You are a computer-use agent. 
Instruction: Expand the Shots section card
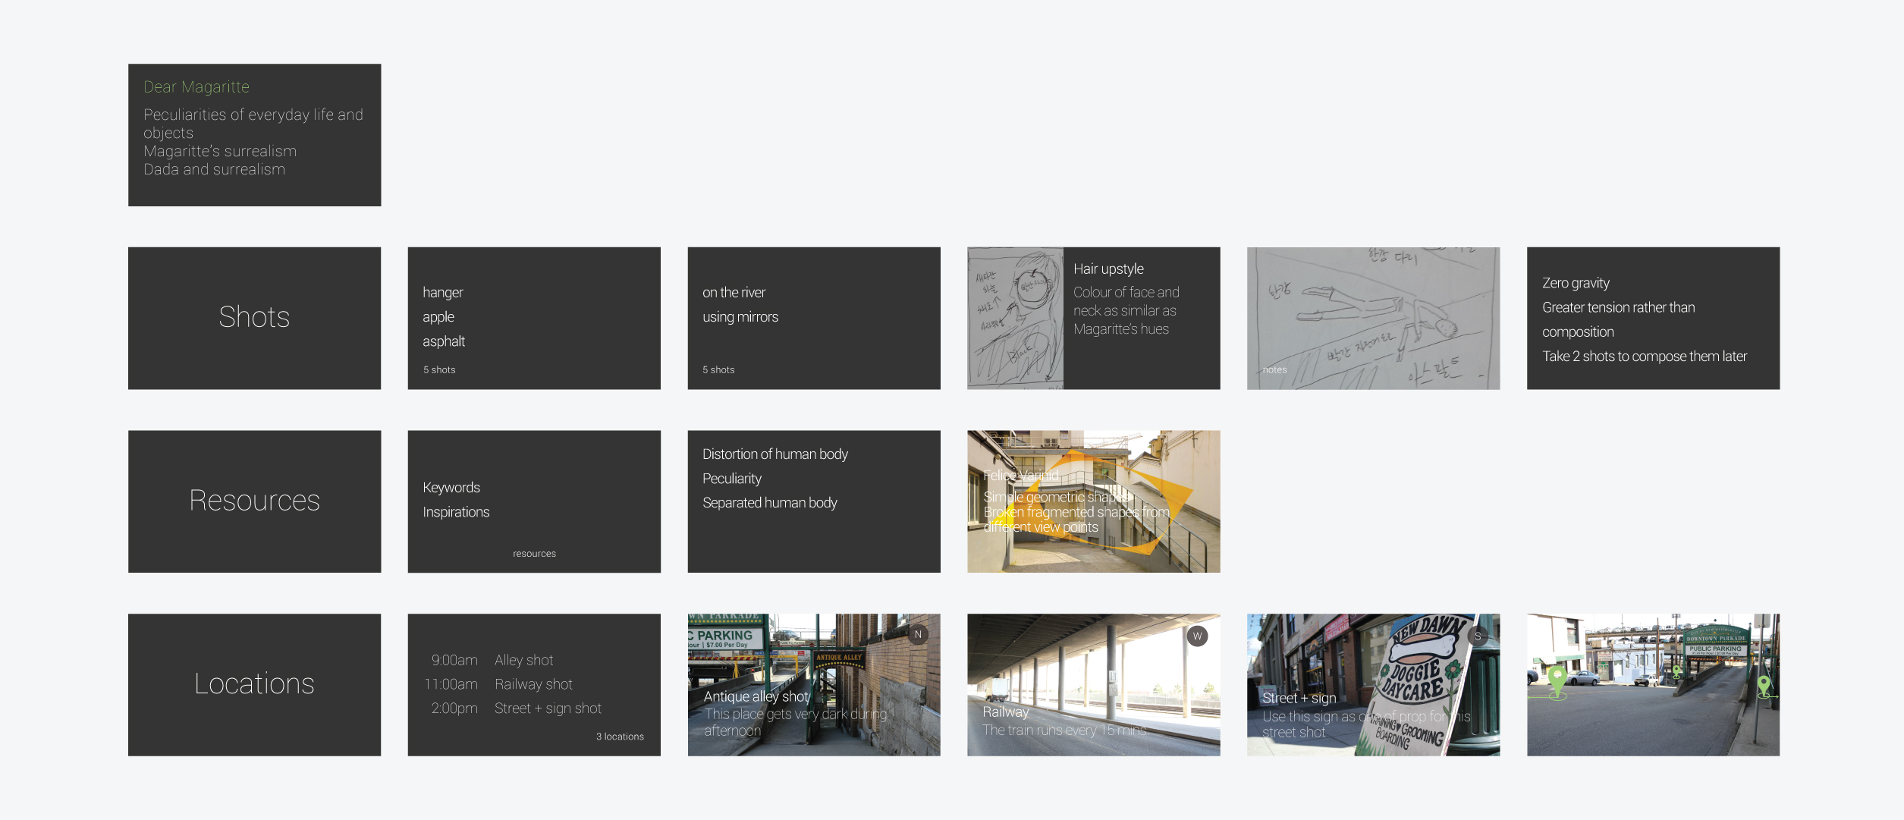(255, 318)
